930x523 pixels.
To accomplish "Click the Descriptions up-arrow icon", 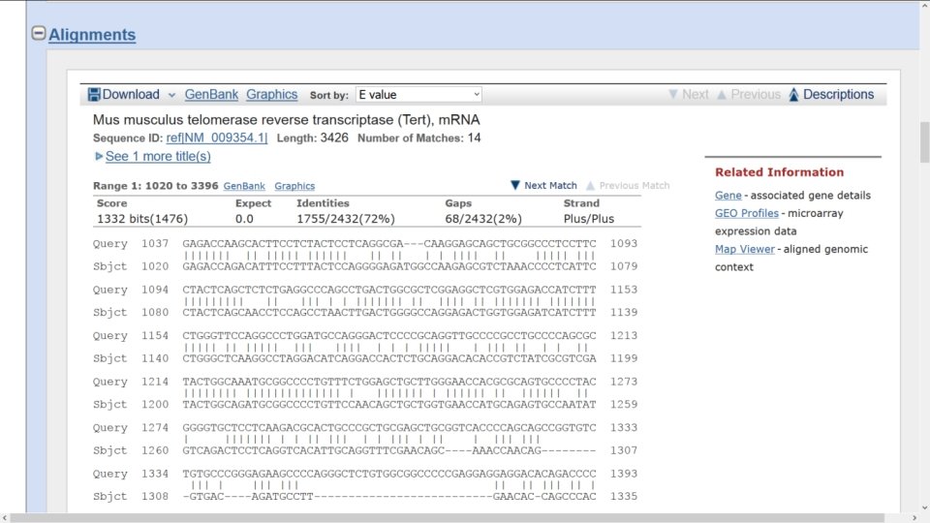I will pos(793,94).
